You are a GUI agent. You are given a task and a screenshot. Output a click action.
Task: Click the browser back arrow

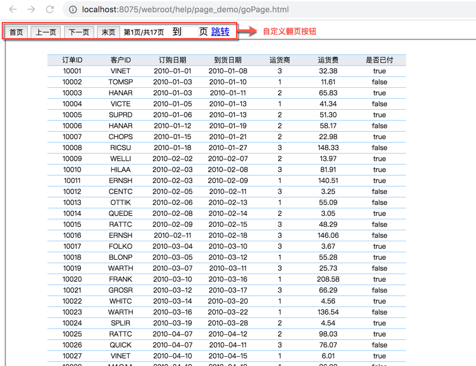13,9
